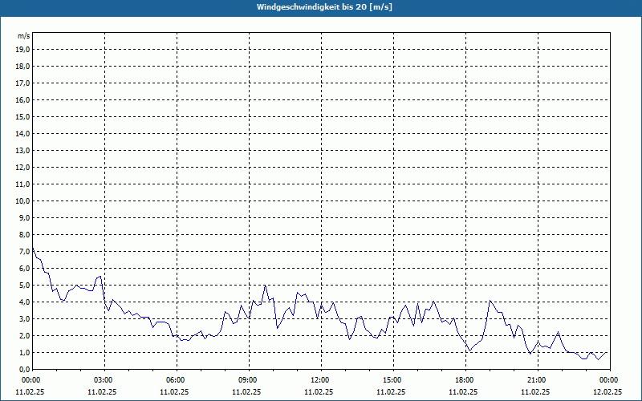Click the 11.02.25 date under 12:00
The width and height of the screenshot is (642, 401).
[x=319, y=391]
